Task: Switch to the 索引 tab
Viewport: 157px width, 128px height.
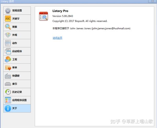Action: coord(17,84)
